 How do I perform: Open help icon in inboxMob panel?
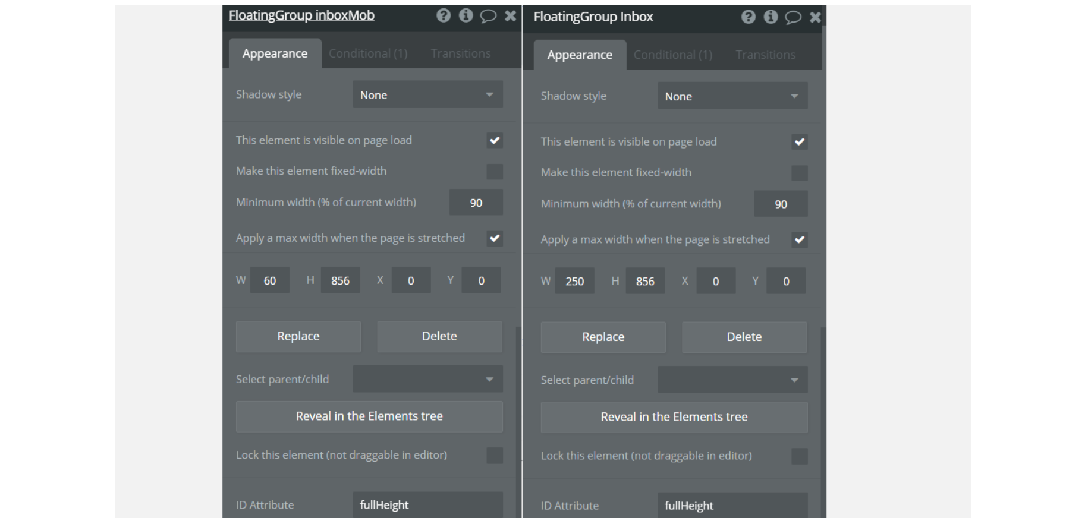click(444, 15)
